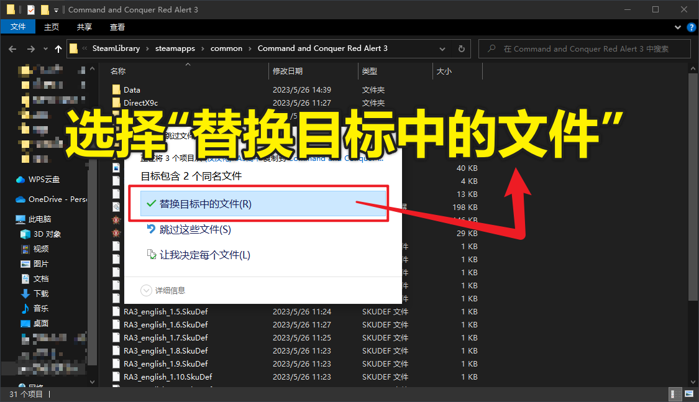Open the 查看 ribbon tab
Viewport: 699px width, 402px height.
pyautogui.click(x=117, y=27)
